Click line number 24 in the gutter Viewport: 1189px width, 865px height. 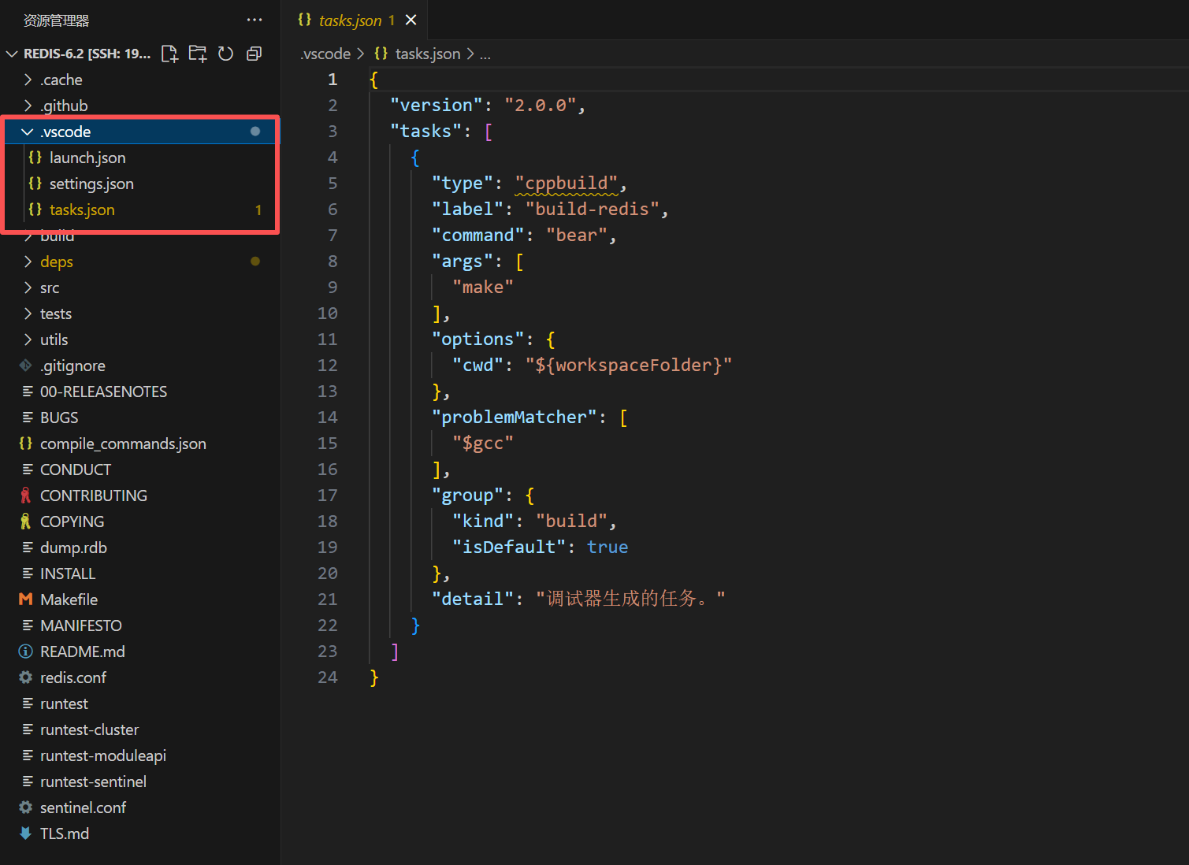tap(328, 678)
